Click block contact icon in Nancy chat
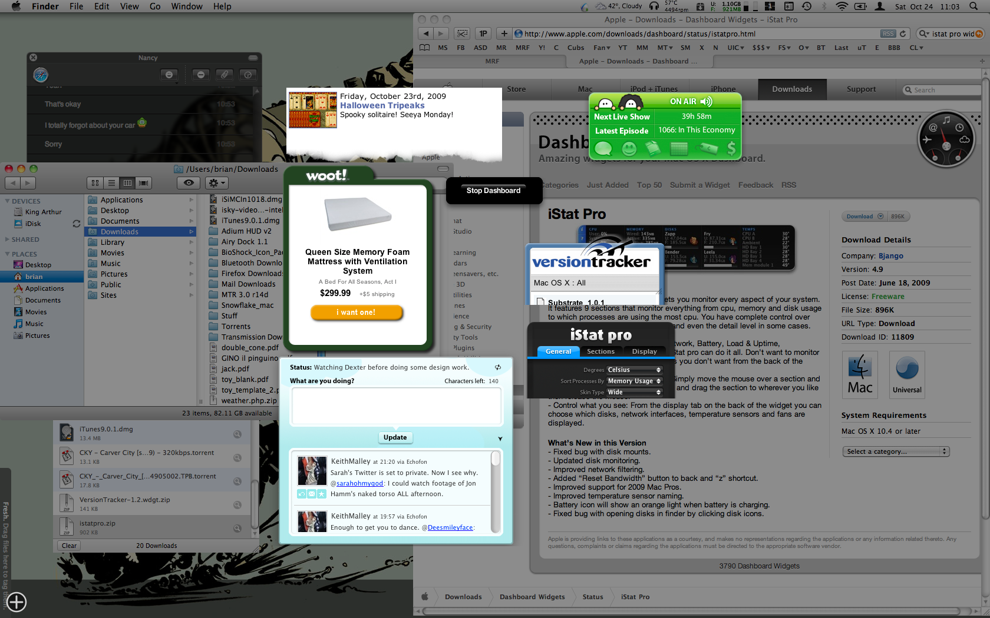Viewport: 990px width, 618px height. click(x=201, y=75)
